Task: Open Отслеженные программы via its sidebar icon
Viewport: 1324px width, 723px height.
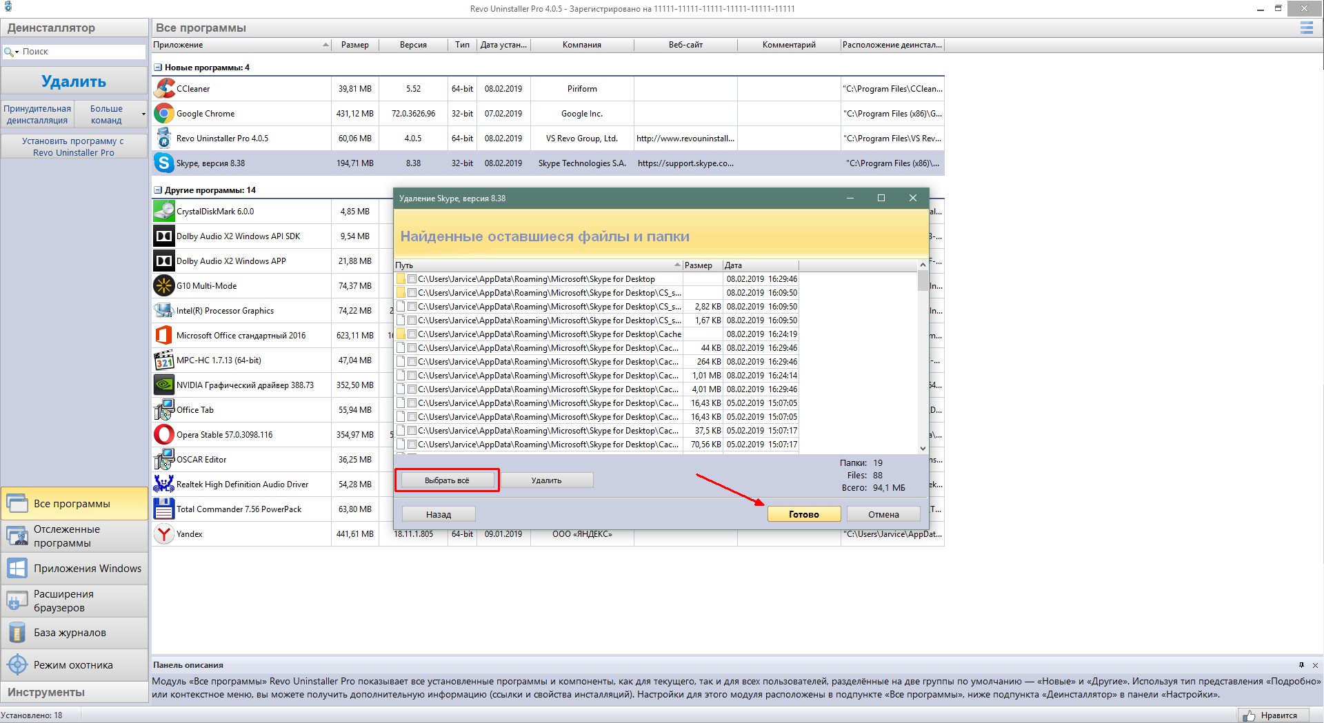Action: coord(17,536)
